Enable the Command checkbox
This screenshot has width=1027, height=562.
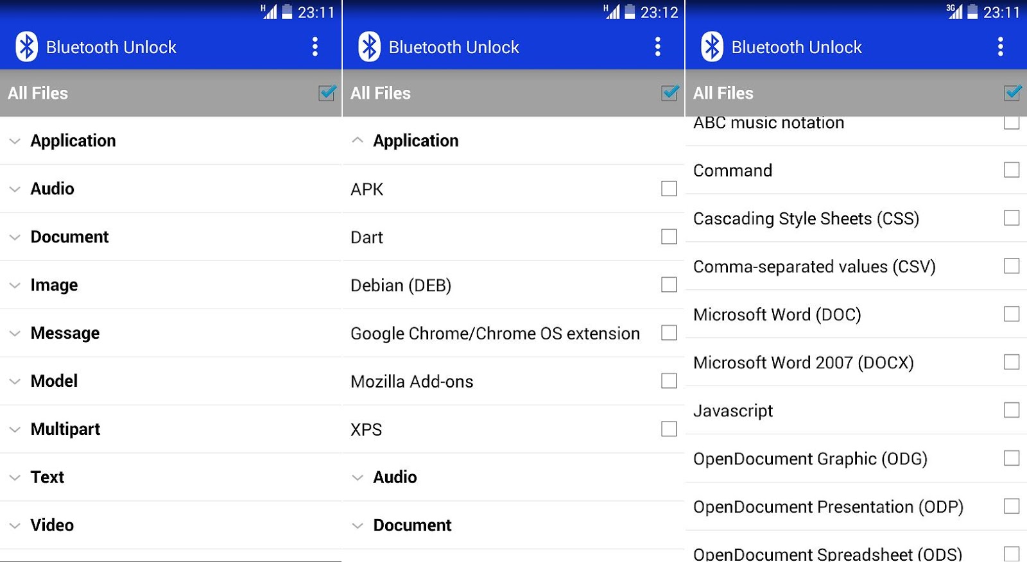1012,170
